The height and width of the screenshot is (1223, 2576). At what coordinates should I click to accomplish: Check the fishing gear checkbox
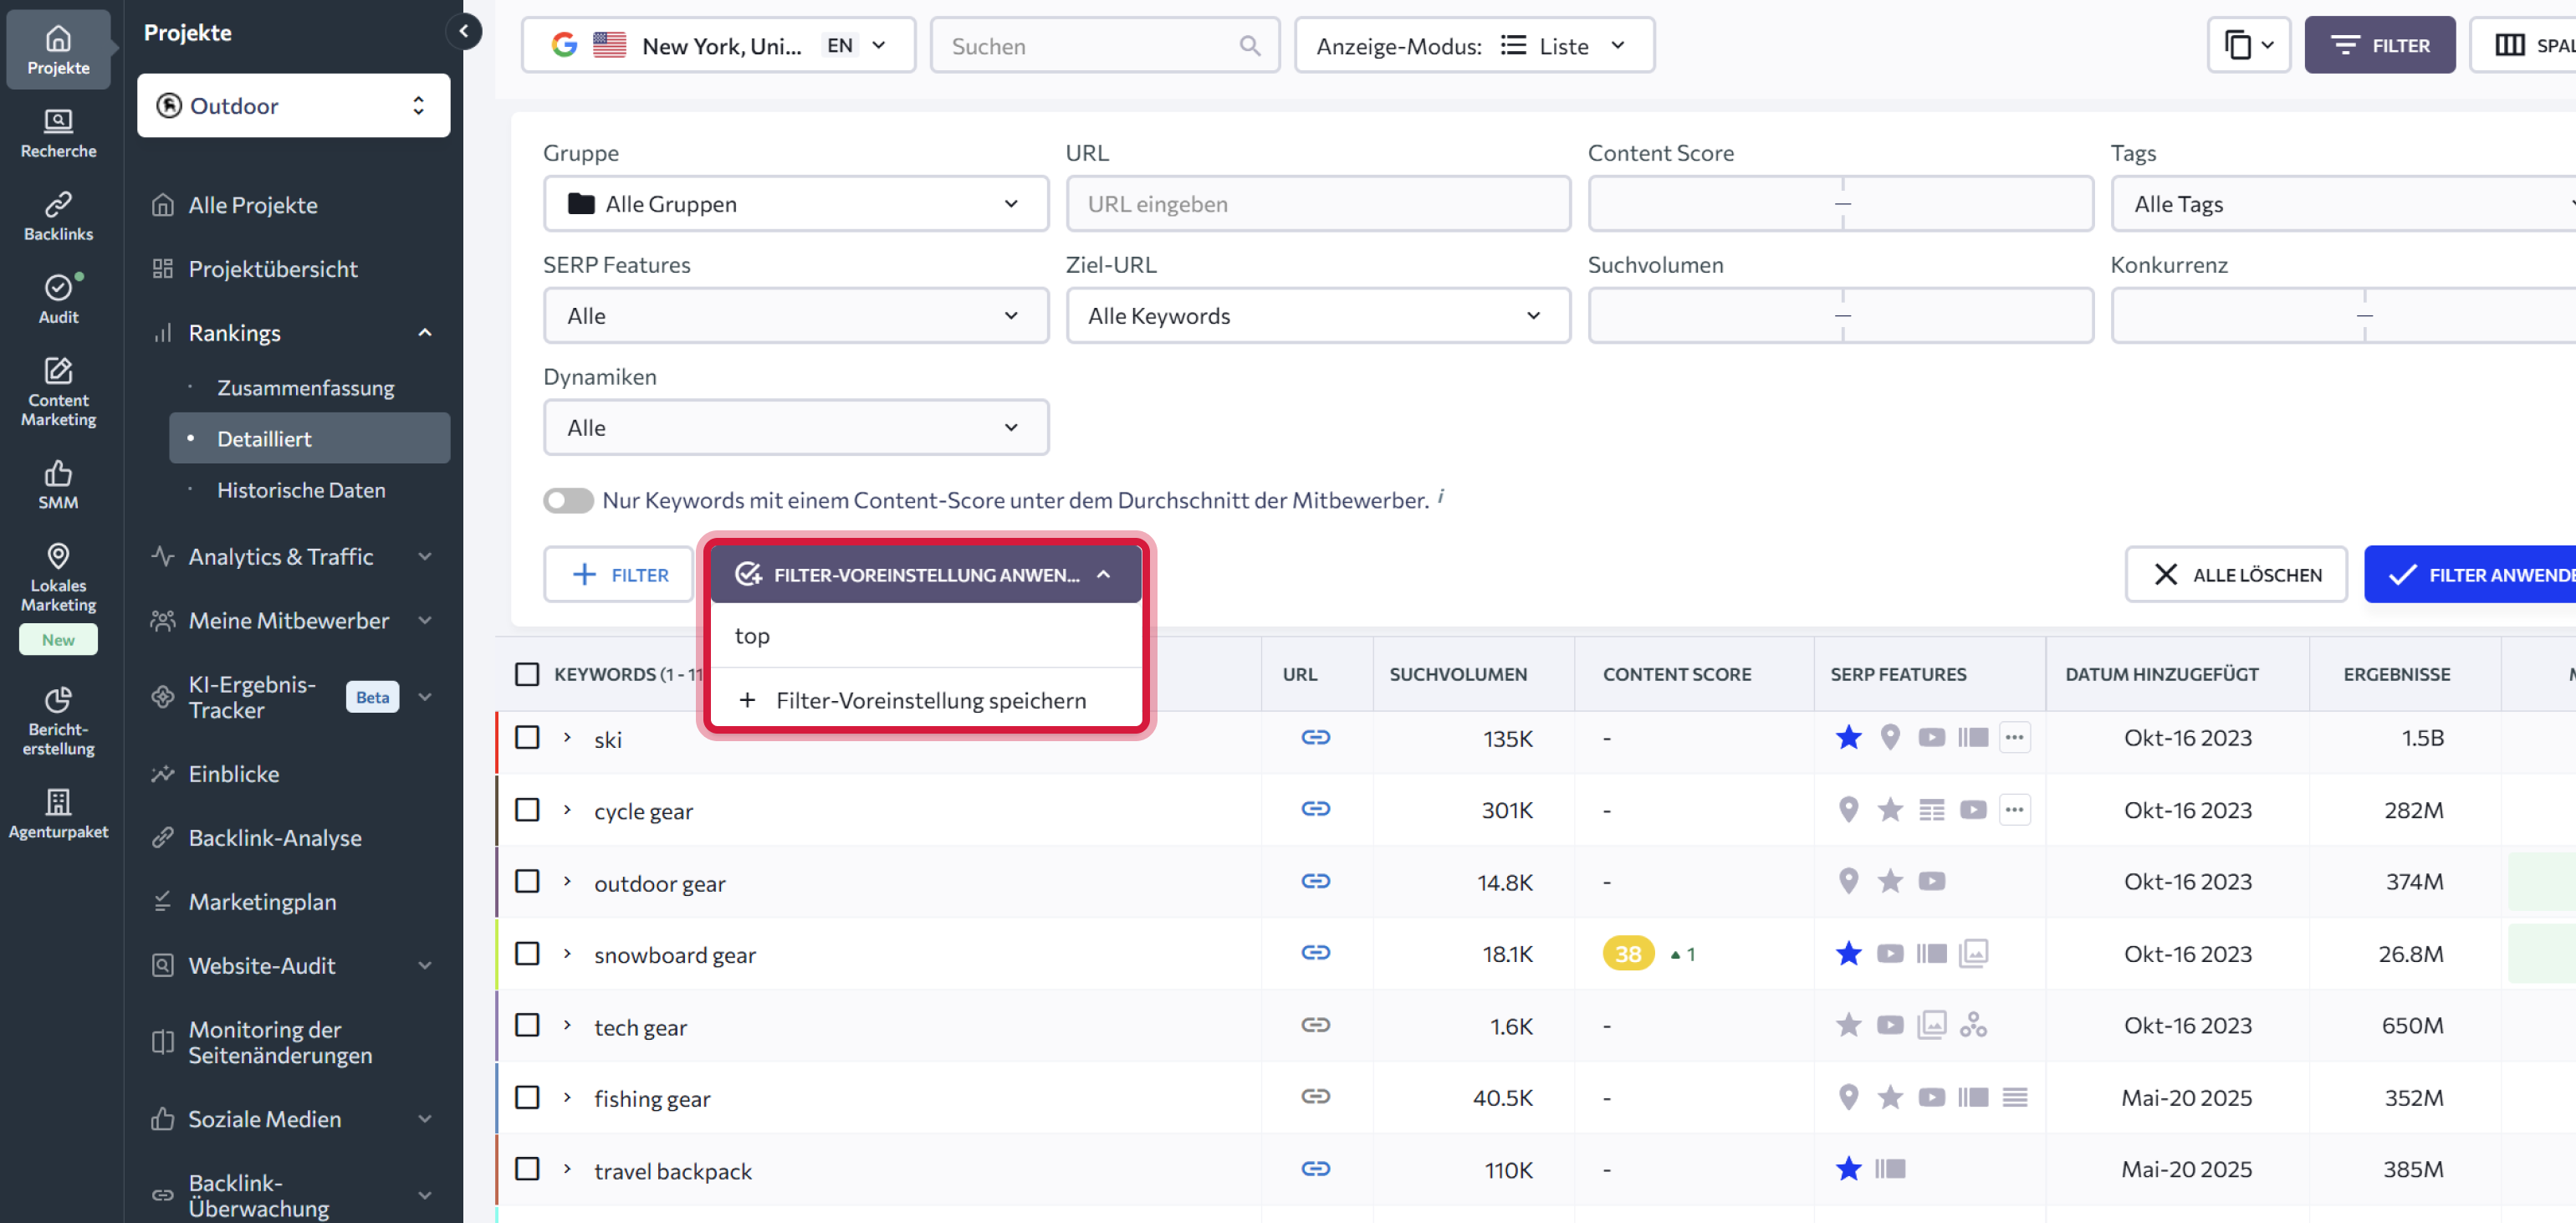click(x=527, y=1097)
